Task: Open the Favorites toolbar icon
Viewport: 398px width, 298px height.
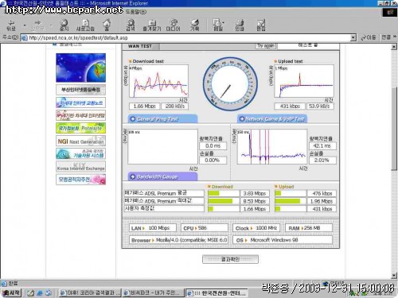Action: coord(152,25)
